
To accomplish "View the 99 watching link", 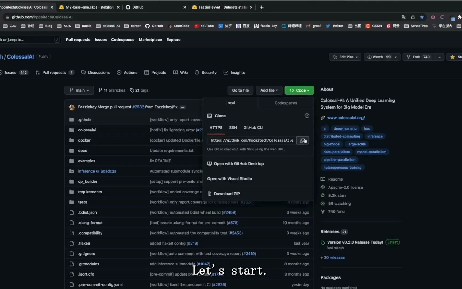I will coord(339,203).
